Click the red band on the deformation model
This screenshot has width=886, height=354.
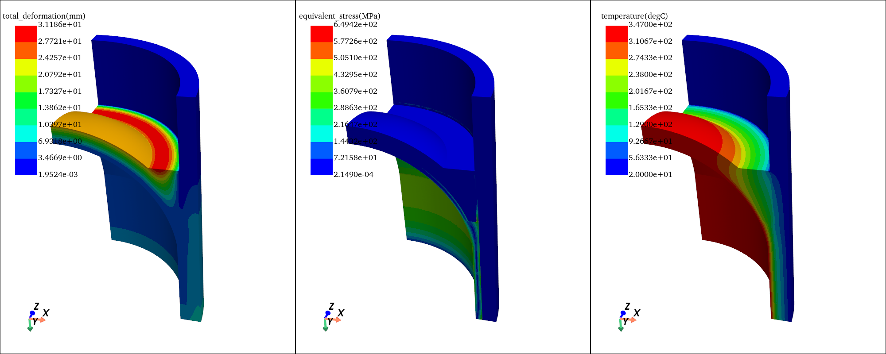click(162, 142)
